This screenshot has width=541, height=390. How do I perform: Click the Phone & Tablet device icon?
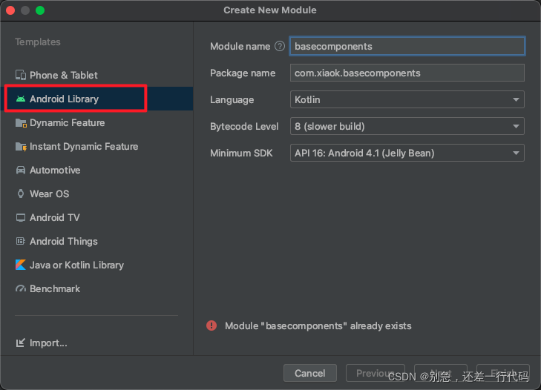(x=21, y=75)
